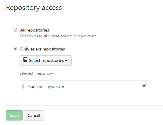The image size is (163, 125).
Task: Open the "Select repositories" dropdown button
Action: (x=45, y=60)
